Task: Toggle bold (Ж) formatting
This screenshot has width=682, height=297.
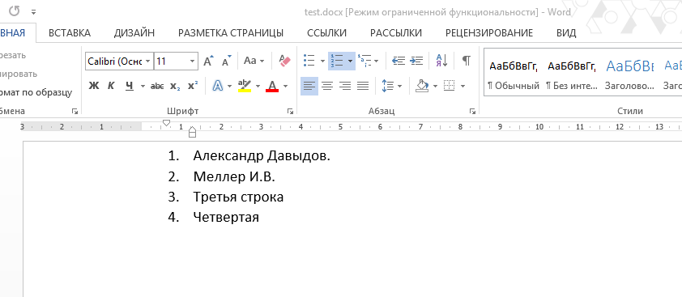Action: pos(93,86)
